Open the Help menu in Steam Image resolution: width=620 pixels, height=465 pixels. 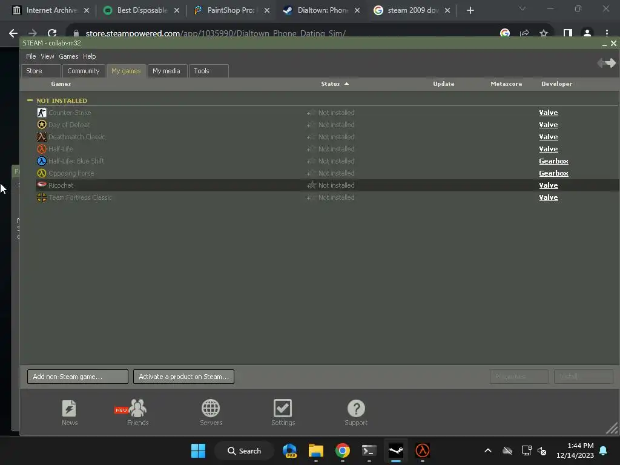tap(90, 56)
